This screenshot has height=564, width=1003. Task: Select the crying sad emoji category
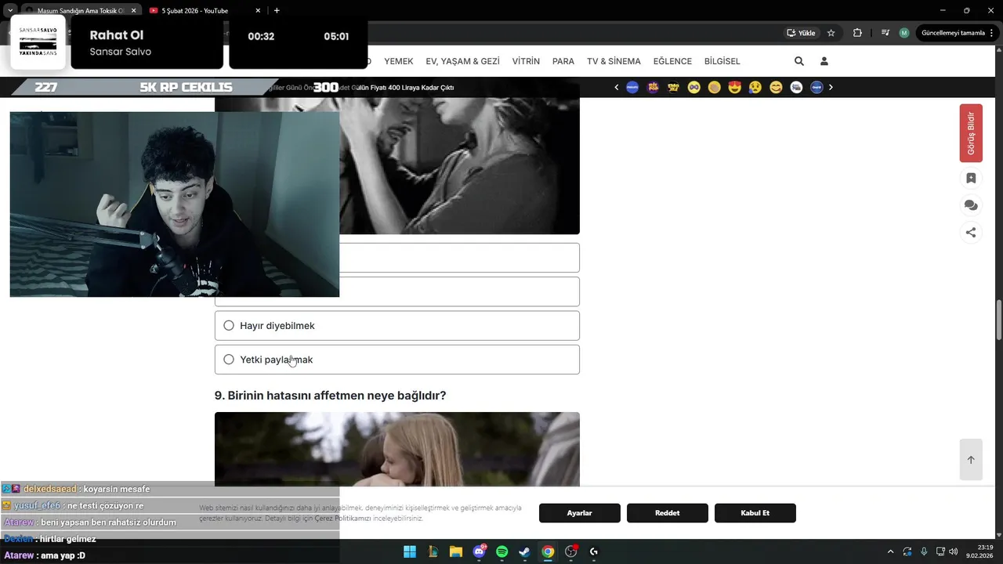(x=755, y=88)
